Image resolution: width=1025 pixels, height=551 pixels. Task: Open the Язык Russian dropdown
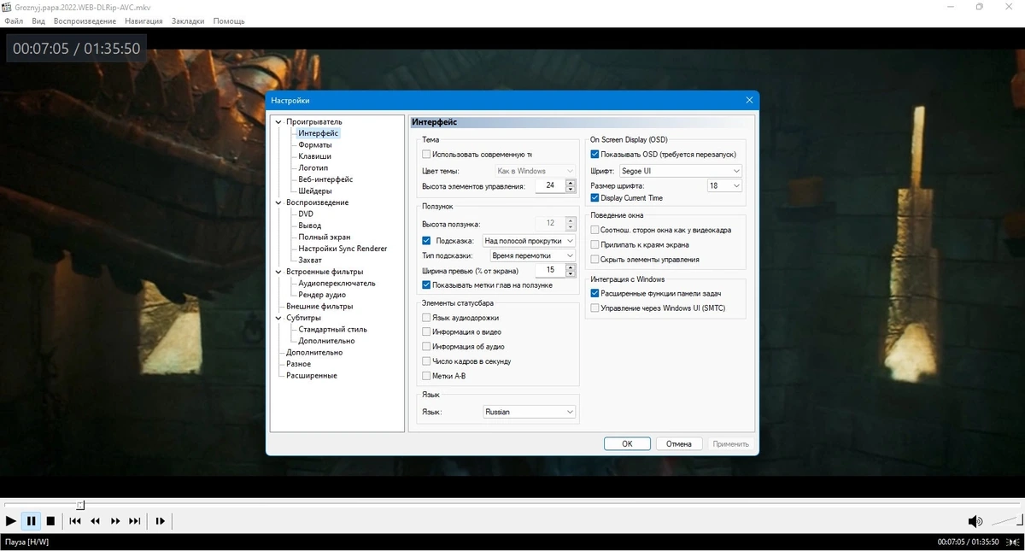[x=530, y=412]
